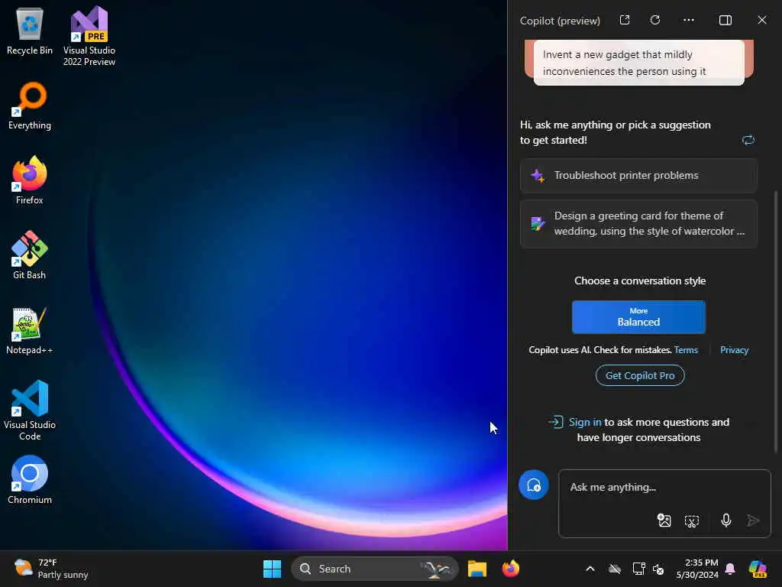Click the muted volume tray icon

(658, 569)
